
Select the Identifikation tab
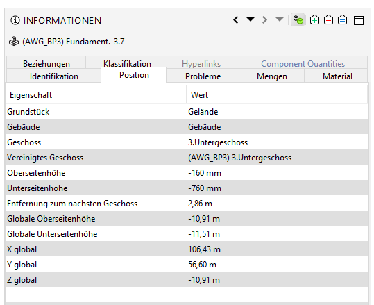(54, 76)
